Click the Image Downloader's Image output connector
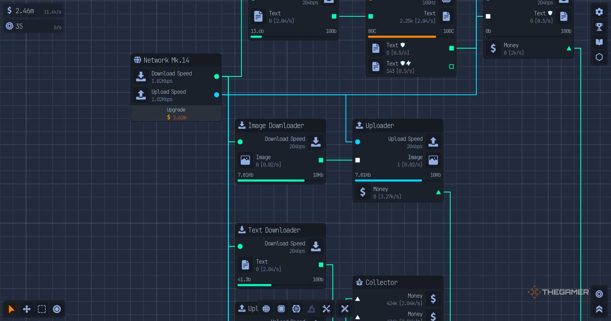611x321 pixels. [321, 160]
